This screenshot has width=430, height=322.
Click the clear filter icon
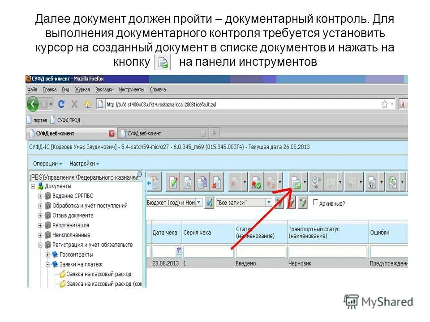(x=292, y=203)
